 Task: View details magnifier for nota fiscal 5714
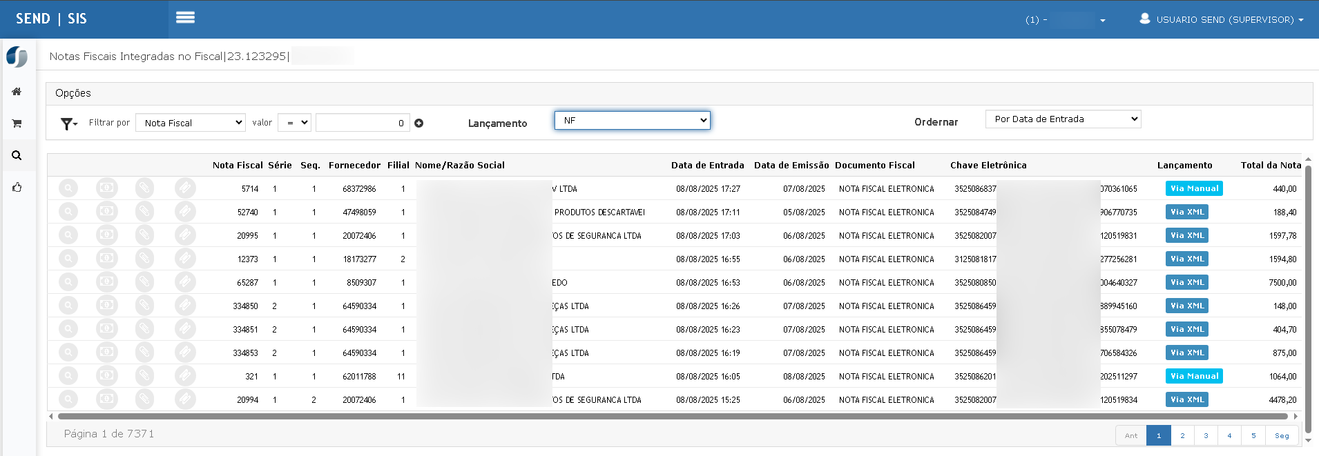[68, 188]
